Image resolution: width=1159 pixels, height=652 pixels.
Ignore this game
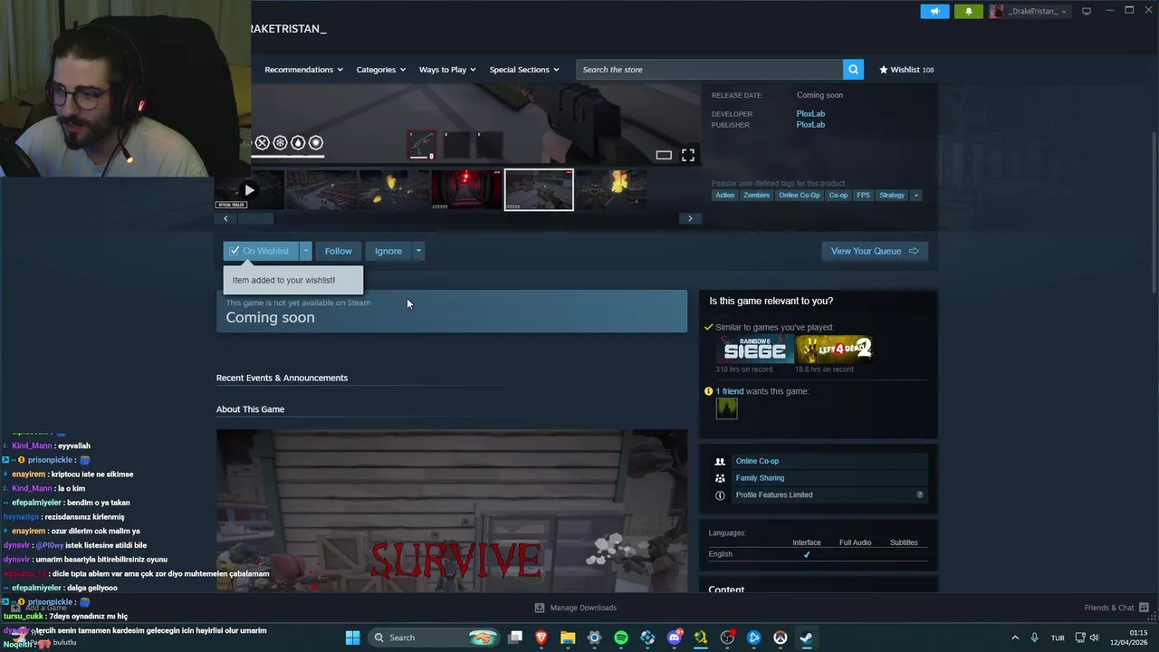tap(388, 251)
